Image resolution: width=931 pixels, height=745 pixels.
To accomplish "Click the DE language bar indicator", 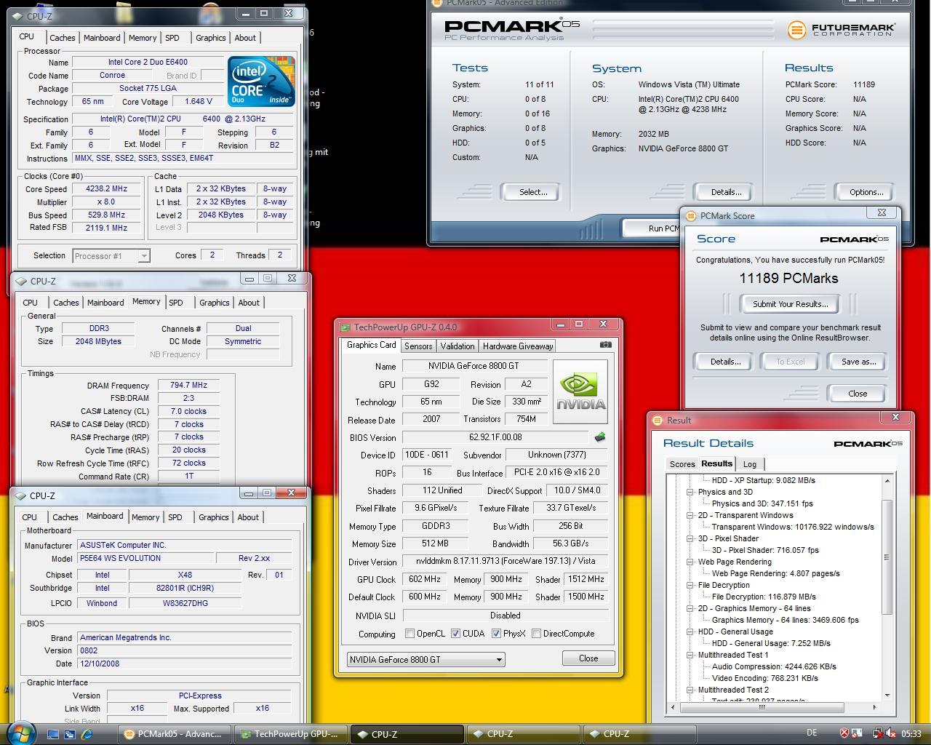I will (812, 733).
